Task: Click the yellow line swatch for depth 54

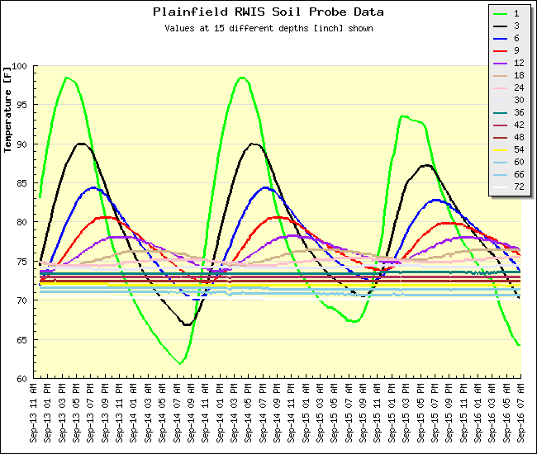Action: tap(501, 149)
